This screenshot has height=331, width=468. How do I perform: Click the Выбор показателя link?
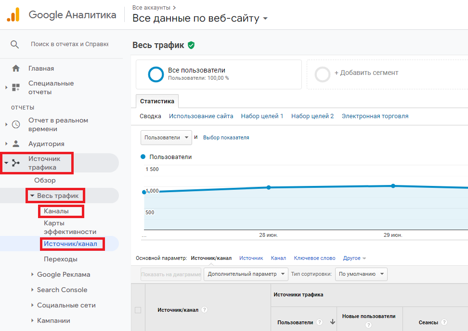tap(226, 137)
